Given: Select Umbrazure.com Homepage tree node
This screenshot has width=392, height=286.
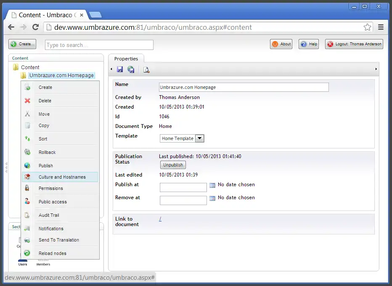Looking at the screenshot, I should [x=61, y=75].
